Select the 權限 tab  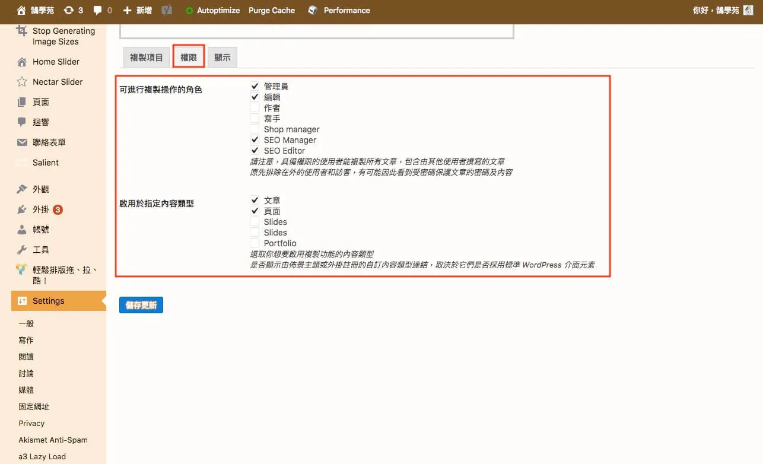189,58
